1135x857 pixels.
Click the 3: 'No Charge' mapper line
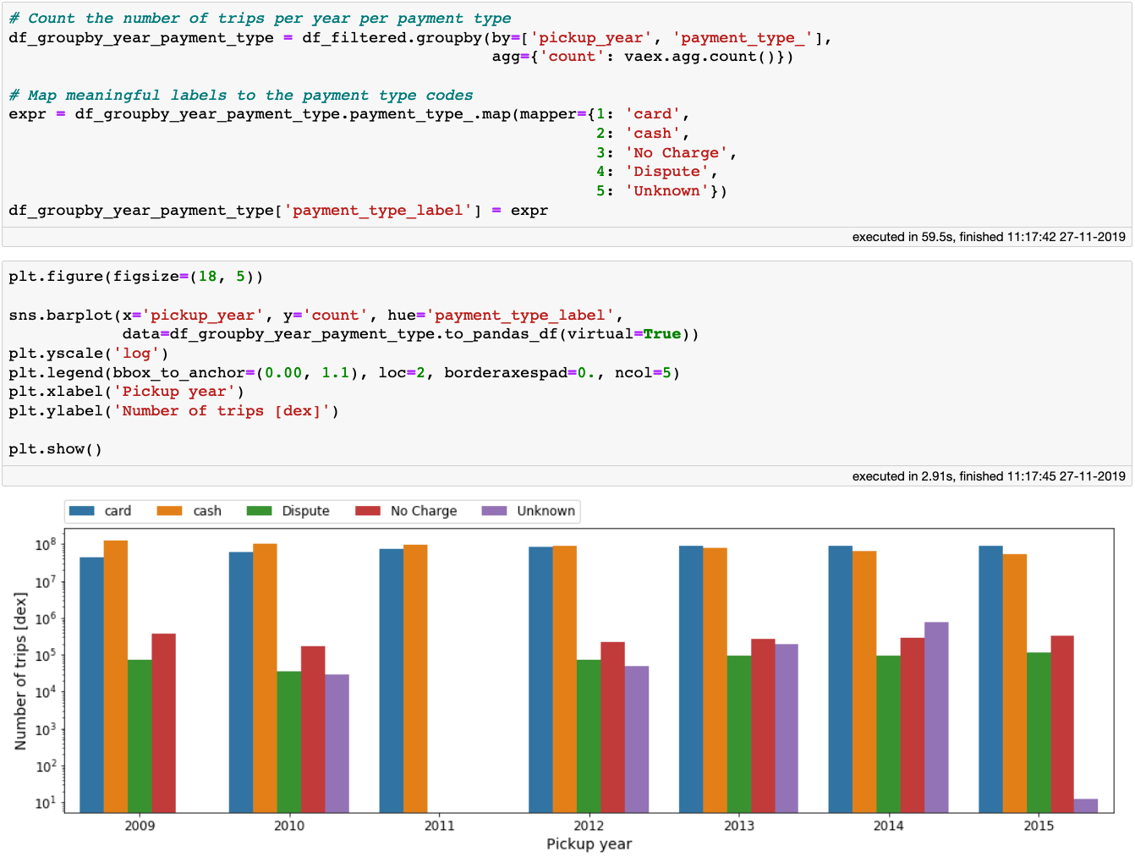(666, 152)
